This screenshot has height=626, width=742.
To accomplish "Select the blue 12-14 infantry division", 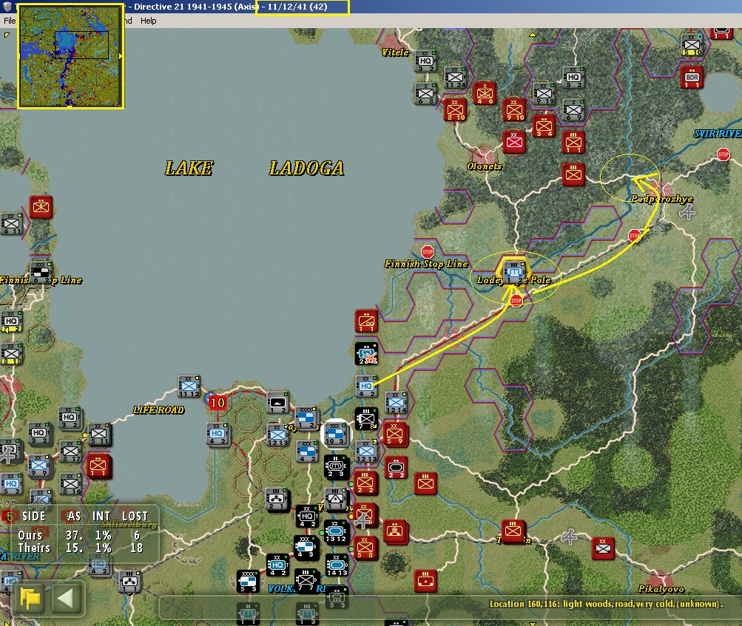I will pyautogui.click(x=396, y=403).
